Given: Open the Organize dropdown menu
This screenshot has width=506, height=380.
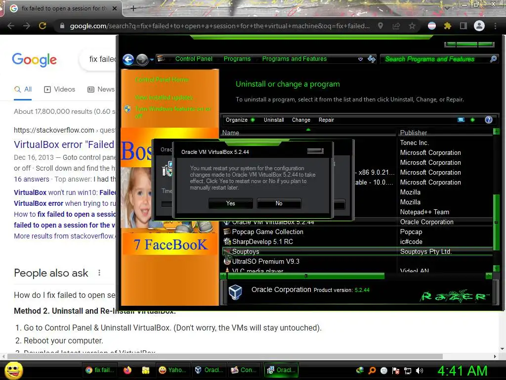Looking at the screenshot, I should [240, 120].
